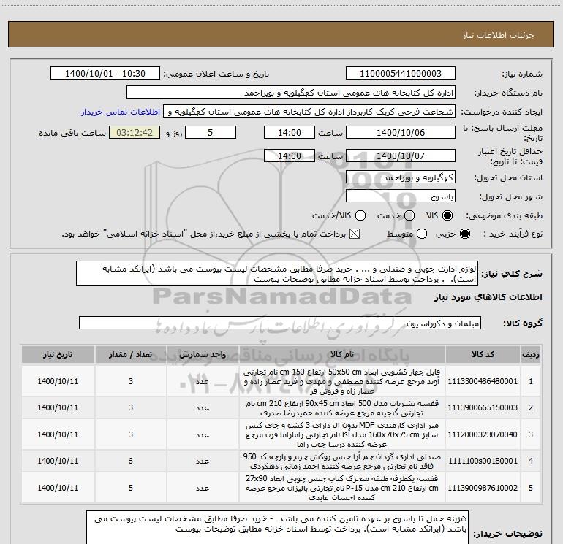The width and height of the screenshot is (563, 544).
Task: Click the تعداد / مقدار column header
Action: pos(131,355)
